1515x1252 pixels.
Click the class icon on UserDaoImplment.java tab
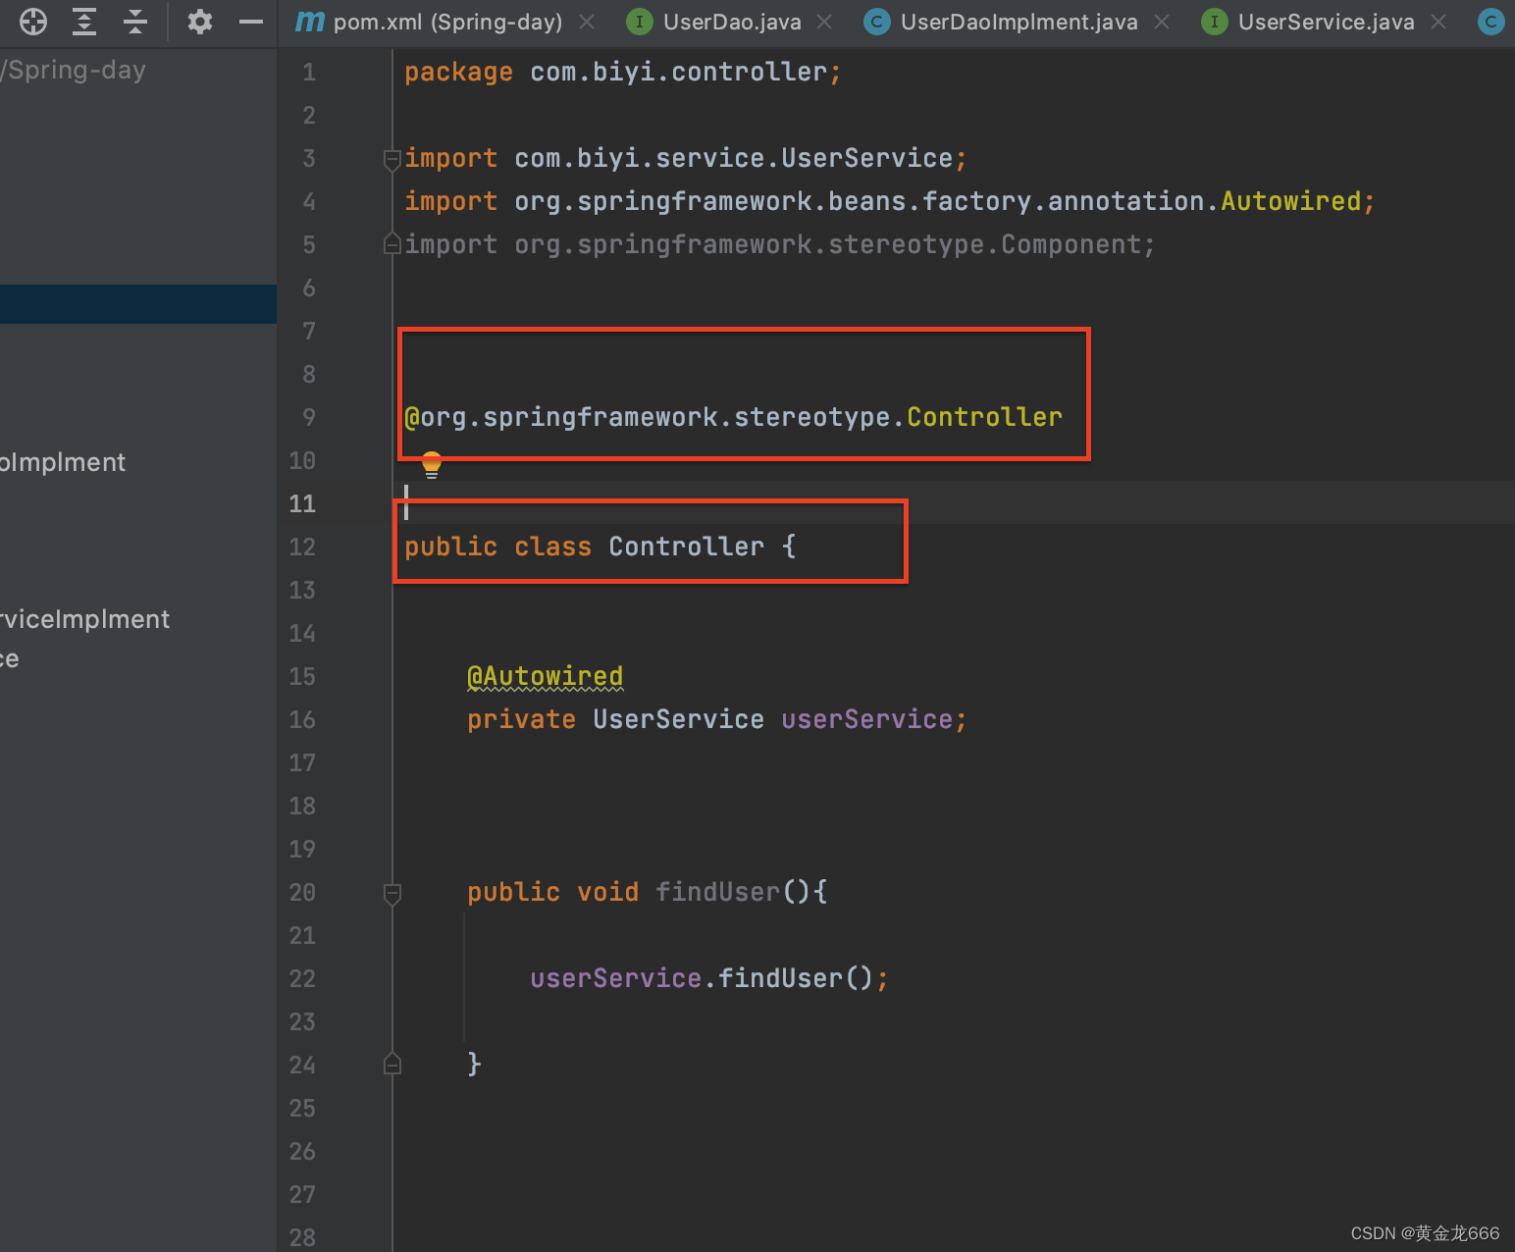coord(875,21)
